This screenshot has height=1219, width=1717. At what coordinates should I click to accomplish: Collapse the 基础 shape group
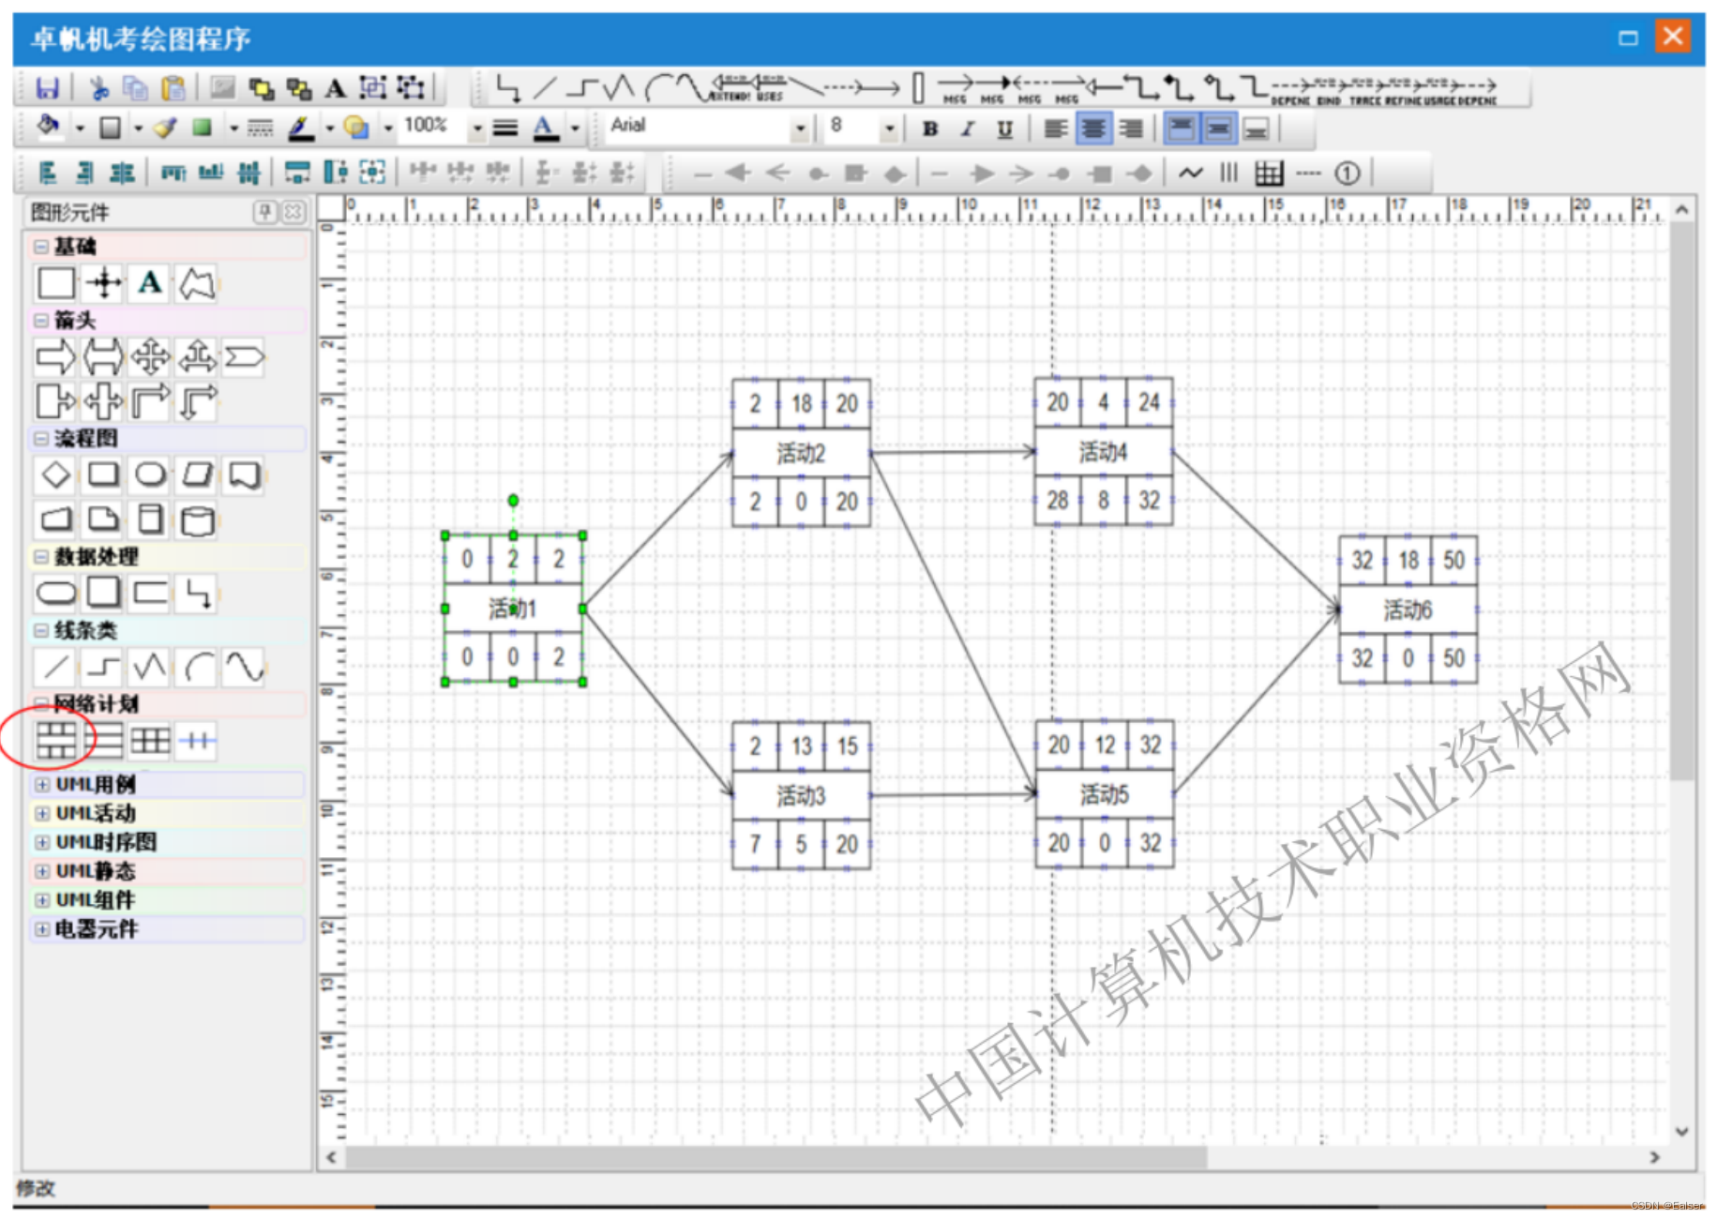pyautogui.click(x=41, y=247)
